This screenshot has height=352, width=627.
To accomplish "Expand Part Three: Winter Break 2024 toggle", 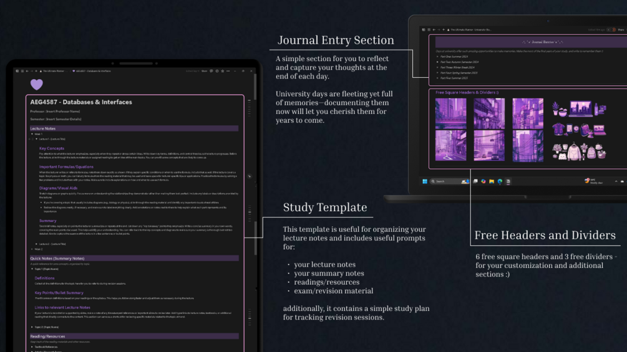I will (437, 67).
